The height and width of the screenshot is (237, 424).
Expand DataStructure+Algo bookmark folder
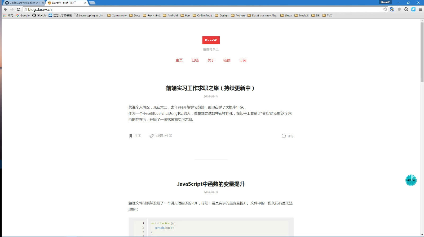coord(262,15)
